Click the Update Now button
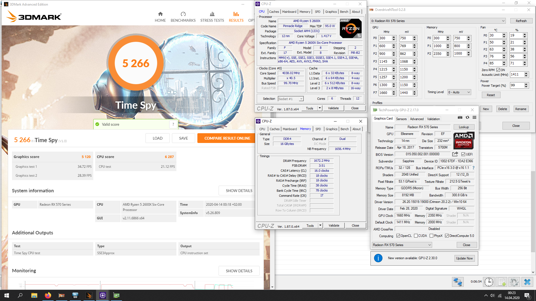Viewport: 536px width, 301px height. 464,258
